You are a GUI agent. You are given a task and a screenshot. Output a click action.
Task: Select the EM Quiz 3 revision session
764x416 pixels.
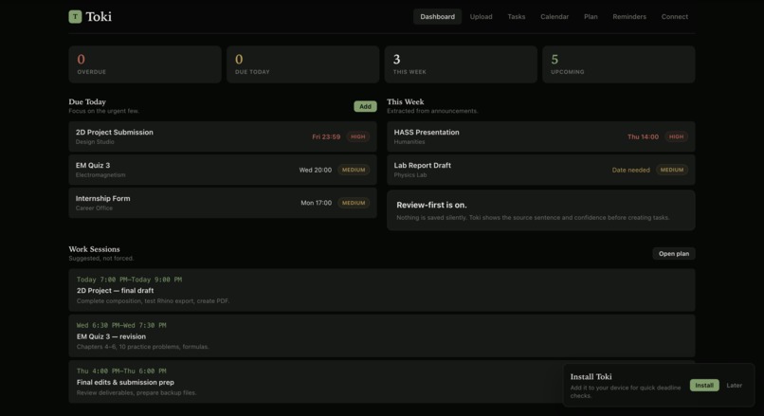(x=381, y=335)
